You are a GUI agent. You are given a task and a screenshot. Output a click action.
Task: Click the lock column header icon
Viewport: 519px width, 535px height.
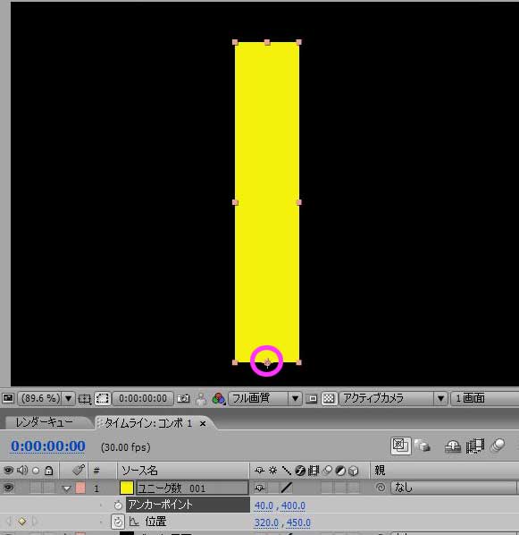[x=49, y=471]
